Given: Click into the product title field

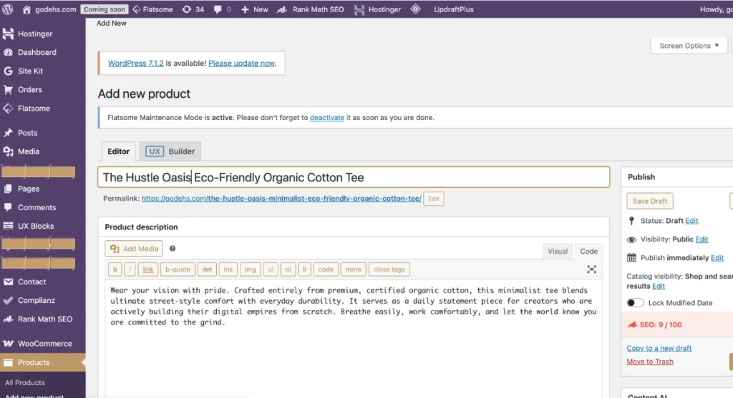Looking at the screenshot, I should 354,177.
